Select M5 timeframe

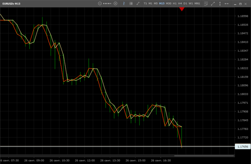156,4
